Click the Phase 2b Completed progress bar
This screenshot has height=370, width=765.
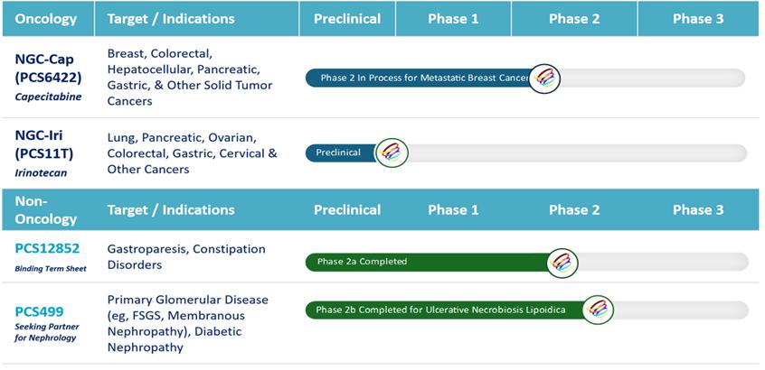(443, 310)
